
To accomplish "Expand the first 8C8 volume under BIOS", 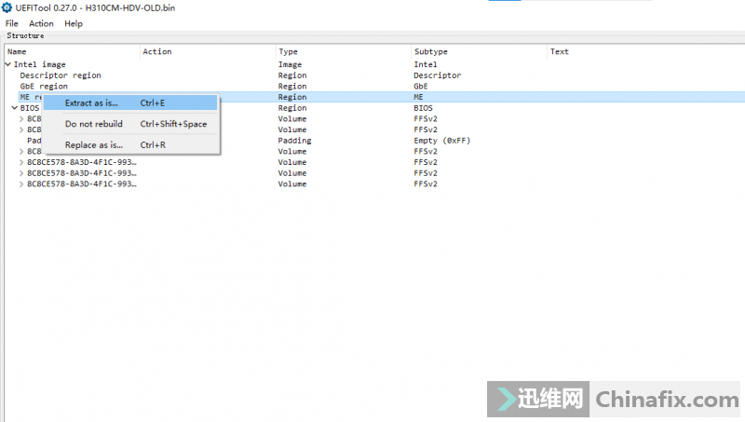I will [x=21, y=119].
